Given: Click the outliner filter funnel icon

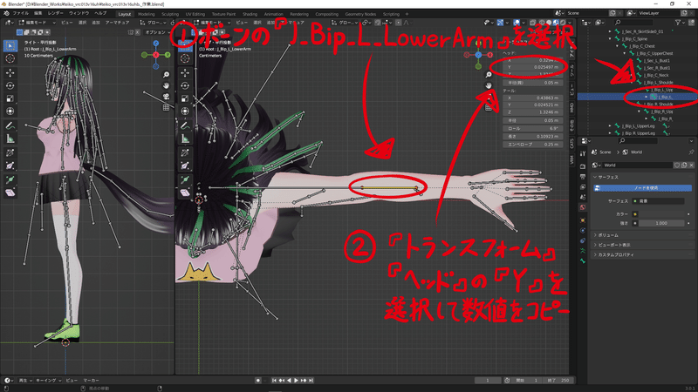Looking at the screenshot, I should tap(678, 23).
